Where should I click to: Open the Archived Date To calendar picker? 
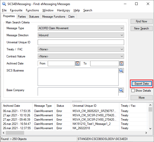click(x=122, y=63)
